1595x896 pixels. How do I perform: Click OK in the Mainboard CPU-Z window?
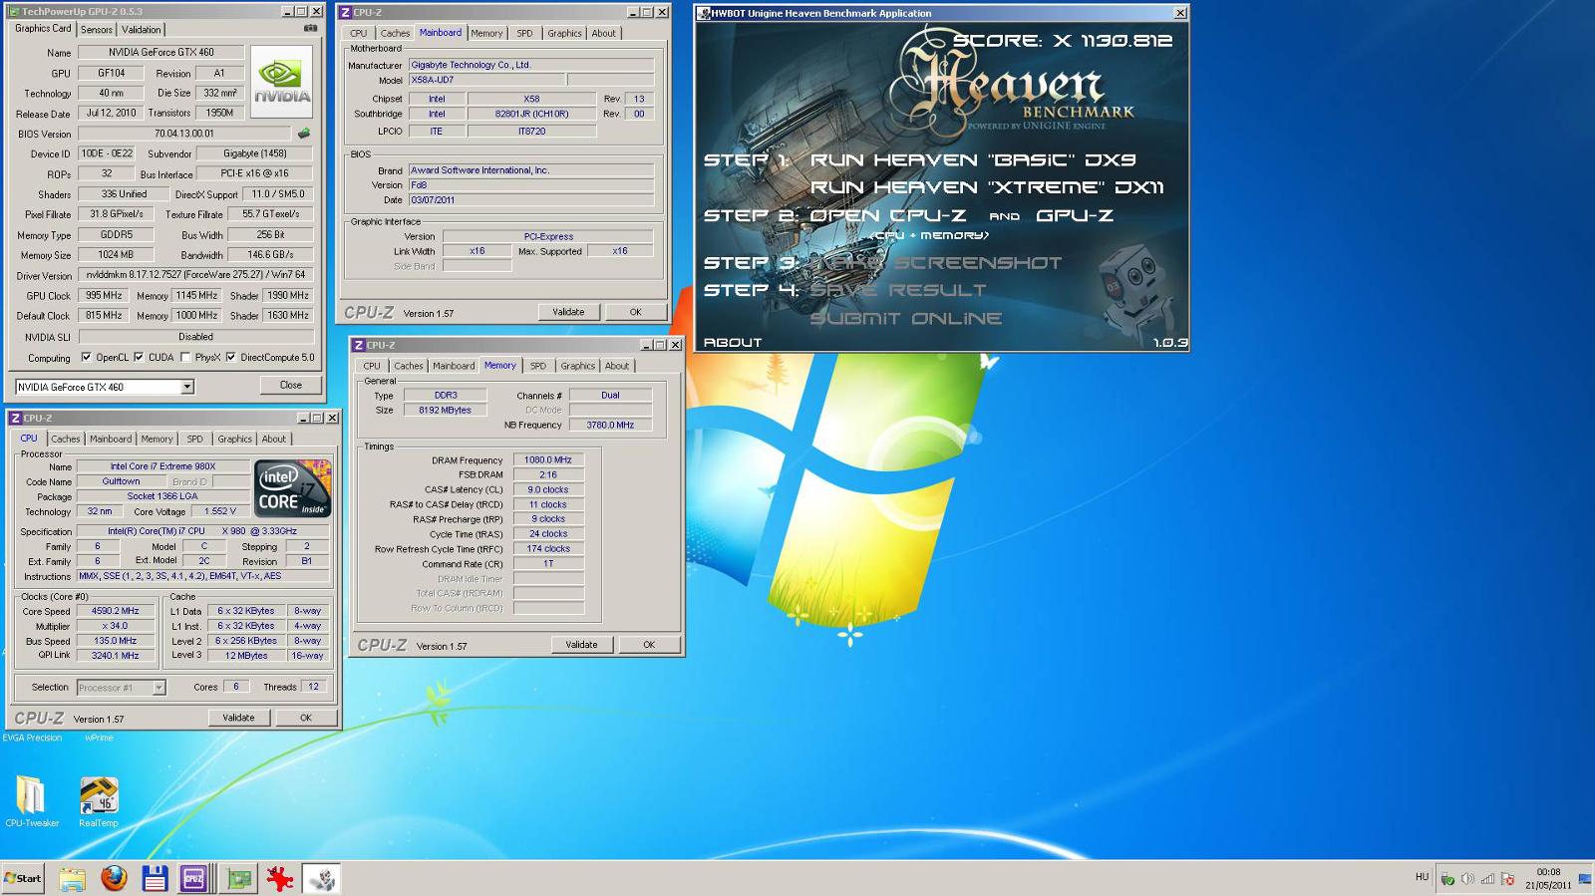[635, 312]
